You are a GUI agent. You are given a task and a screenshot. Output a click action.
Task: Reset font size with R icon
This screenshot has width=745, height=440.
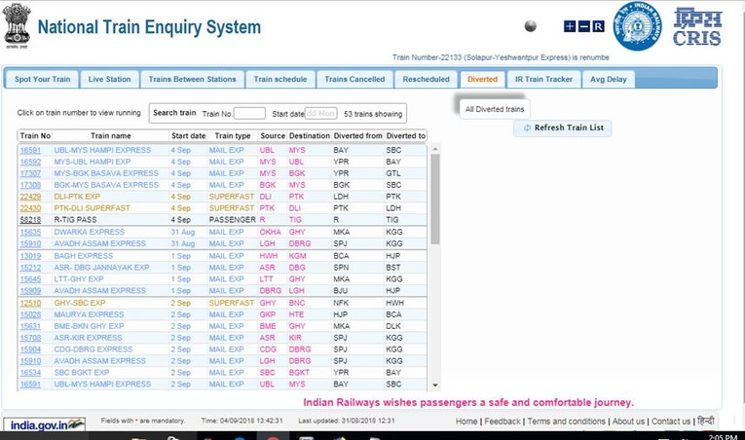pyautogui.click(x=598, y=26)
